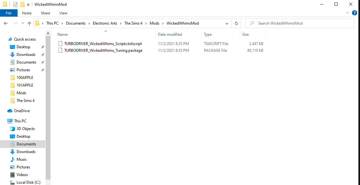Select TURBODRIVER_WickedWhims_Scripts.ts4script file
The height and width of the screenshot is (185, 360).
(x=103, y=43)
